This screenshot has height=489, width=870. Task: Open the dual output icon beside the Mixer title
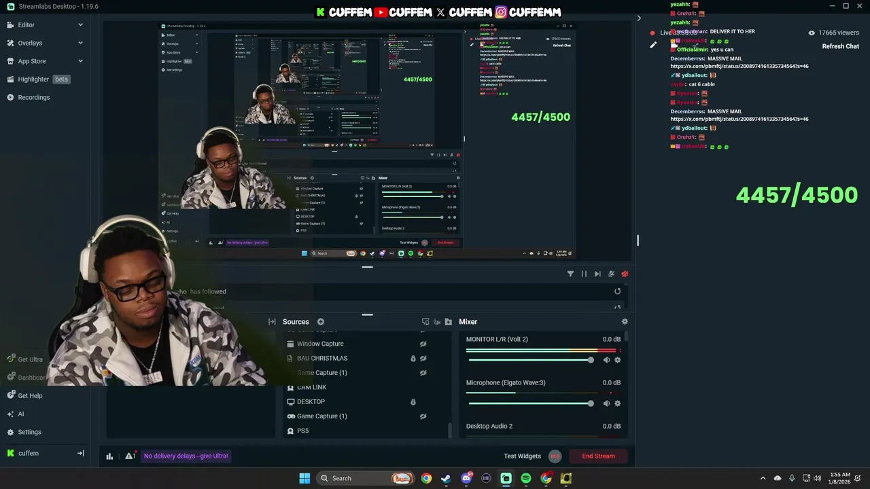[x=425, y=322]
